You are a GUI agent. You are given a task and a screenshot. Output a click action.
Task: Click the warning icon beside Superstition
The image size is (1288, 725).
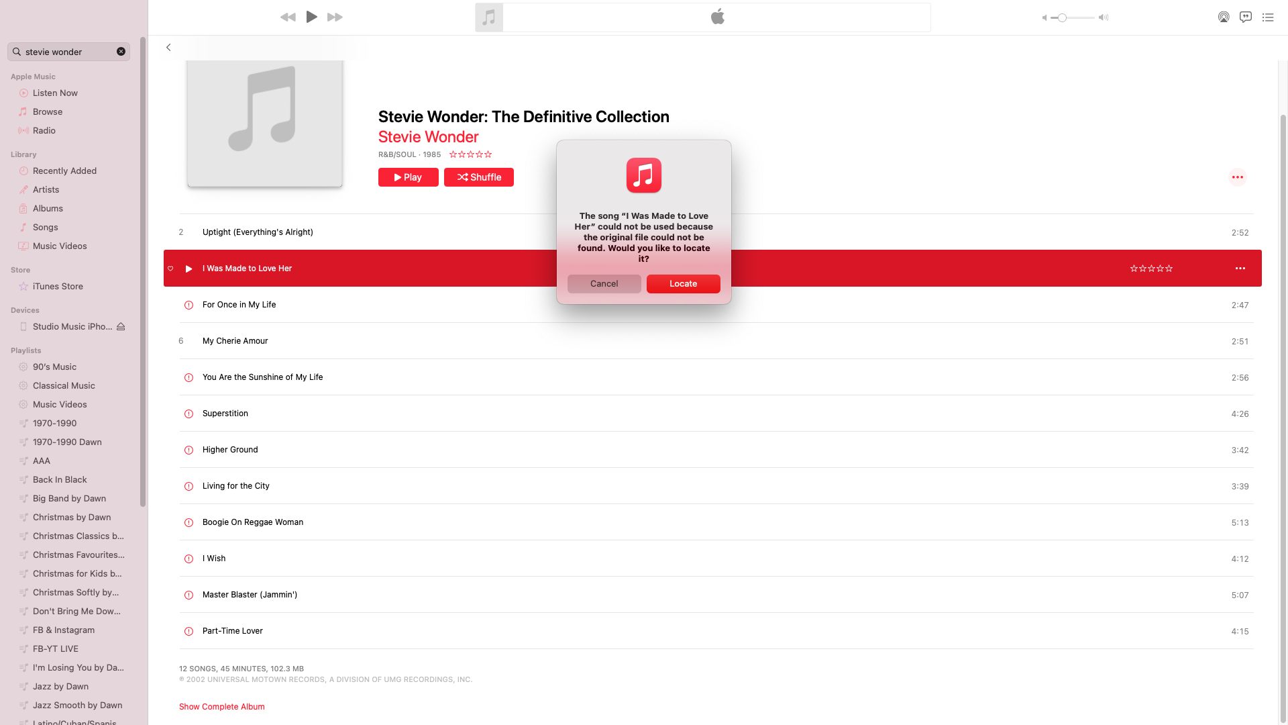click(189, 414)
